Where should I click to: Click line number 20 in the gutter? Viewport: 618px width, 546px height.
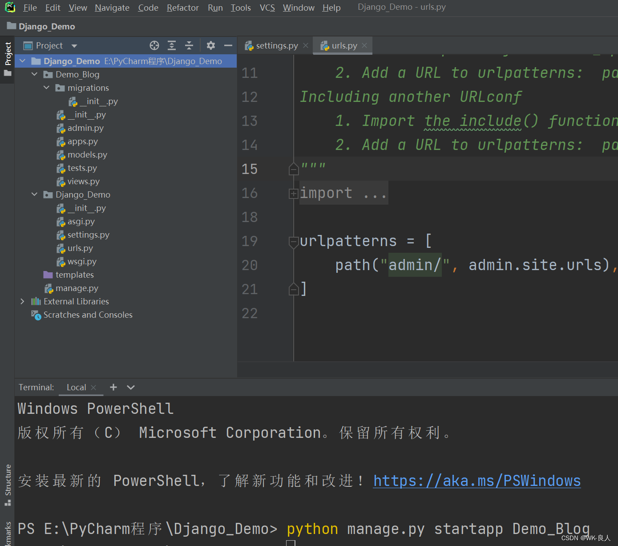pyautogui.click(x=250, y=265)
